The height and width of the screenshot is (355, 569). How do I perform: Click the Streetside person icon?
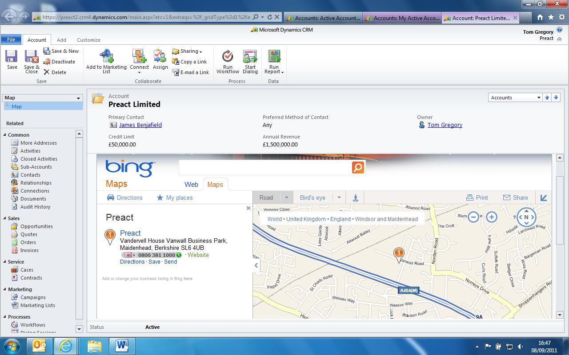tap(355, 198)
